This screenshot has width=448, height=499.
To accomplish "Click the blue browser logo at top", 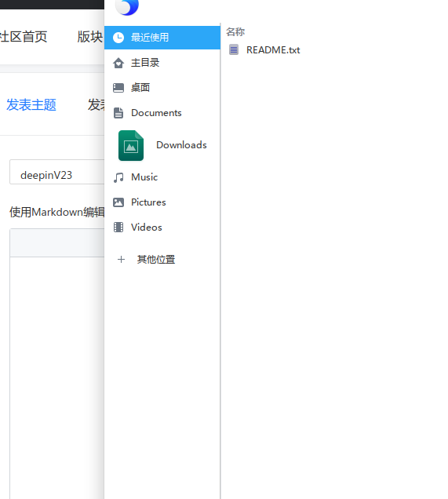I will point(127,6).
